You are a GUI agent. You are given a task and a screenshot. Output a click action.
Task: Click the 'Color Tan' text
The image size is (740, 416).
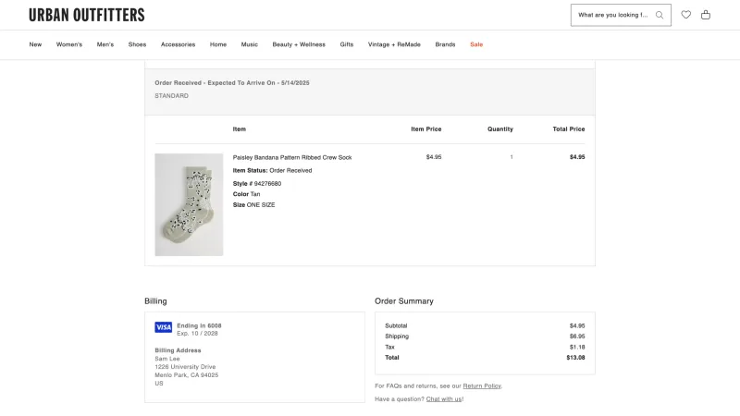(x=246, y=194)
